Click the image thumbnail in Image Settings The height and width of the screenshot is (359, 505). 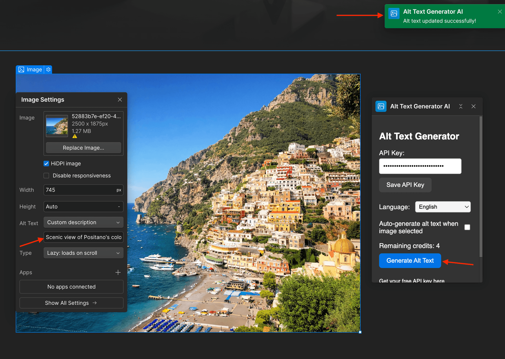[57, 126]
